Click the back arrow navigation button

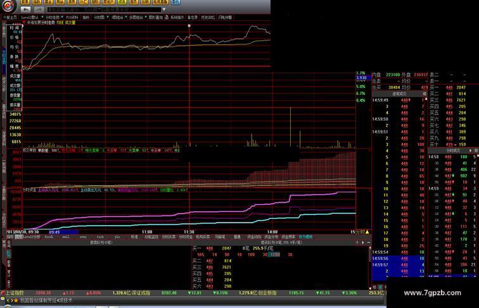pos(25,9)
